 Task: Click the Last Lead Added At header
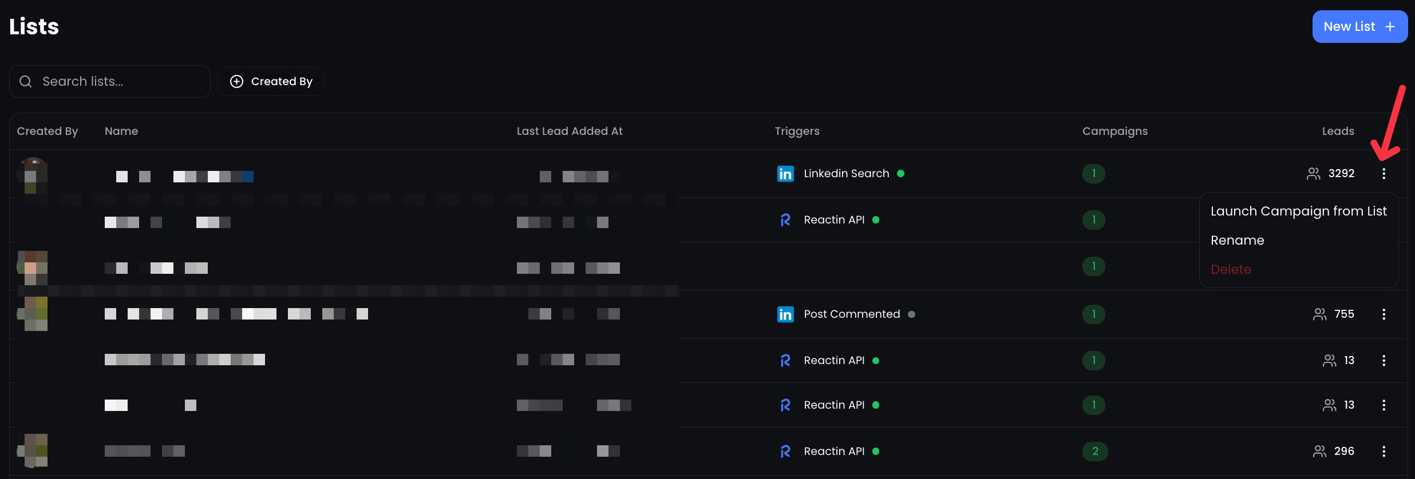coord(570,131)
